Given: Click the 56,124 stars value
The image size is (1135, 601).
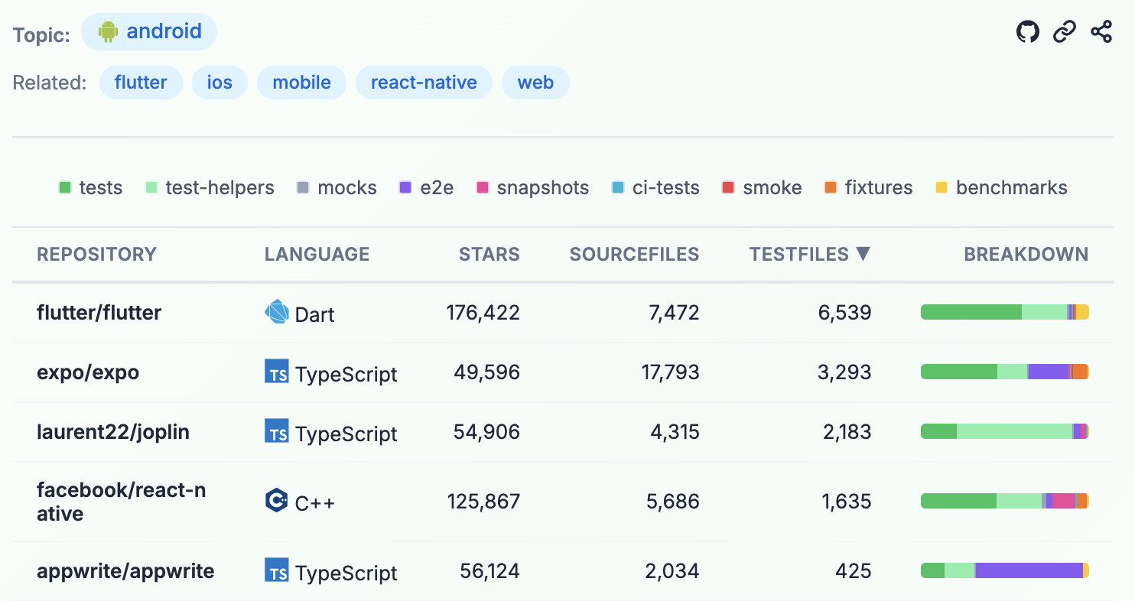Looking at the screenshot, I should 489,570.
